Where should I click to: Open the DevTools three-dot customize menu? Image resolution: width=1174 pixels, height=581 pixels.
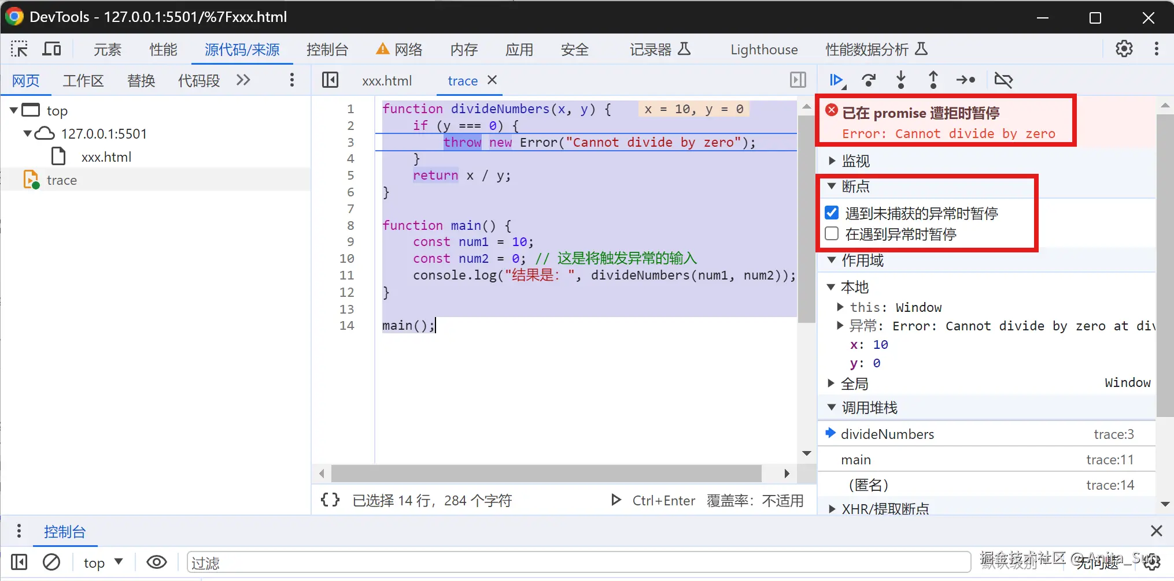pos(1156,49)
